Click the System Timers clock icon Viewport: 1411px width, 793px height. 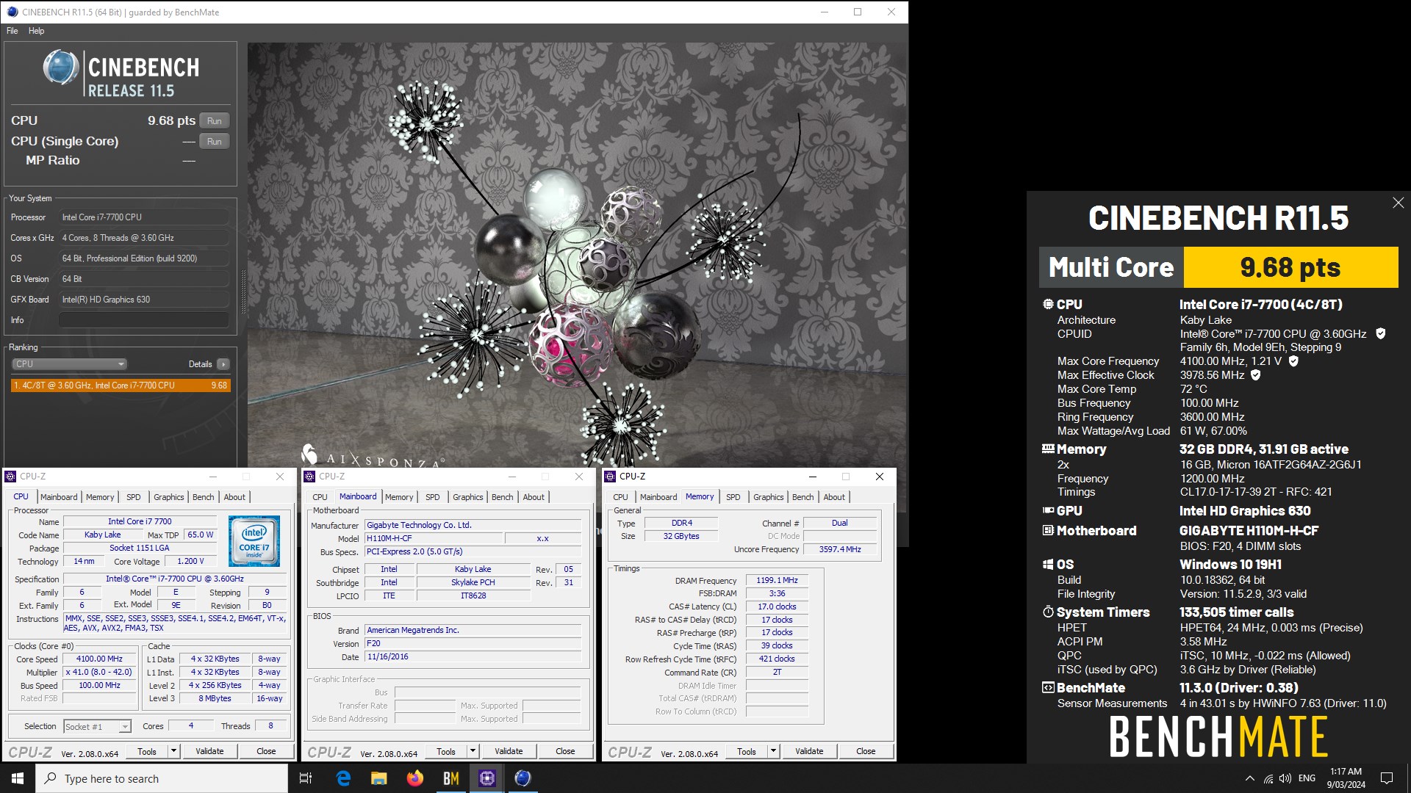point(1048,612)
